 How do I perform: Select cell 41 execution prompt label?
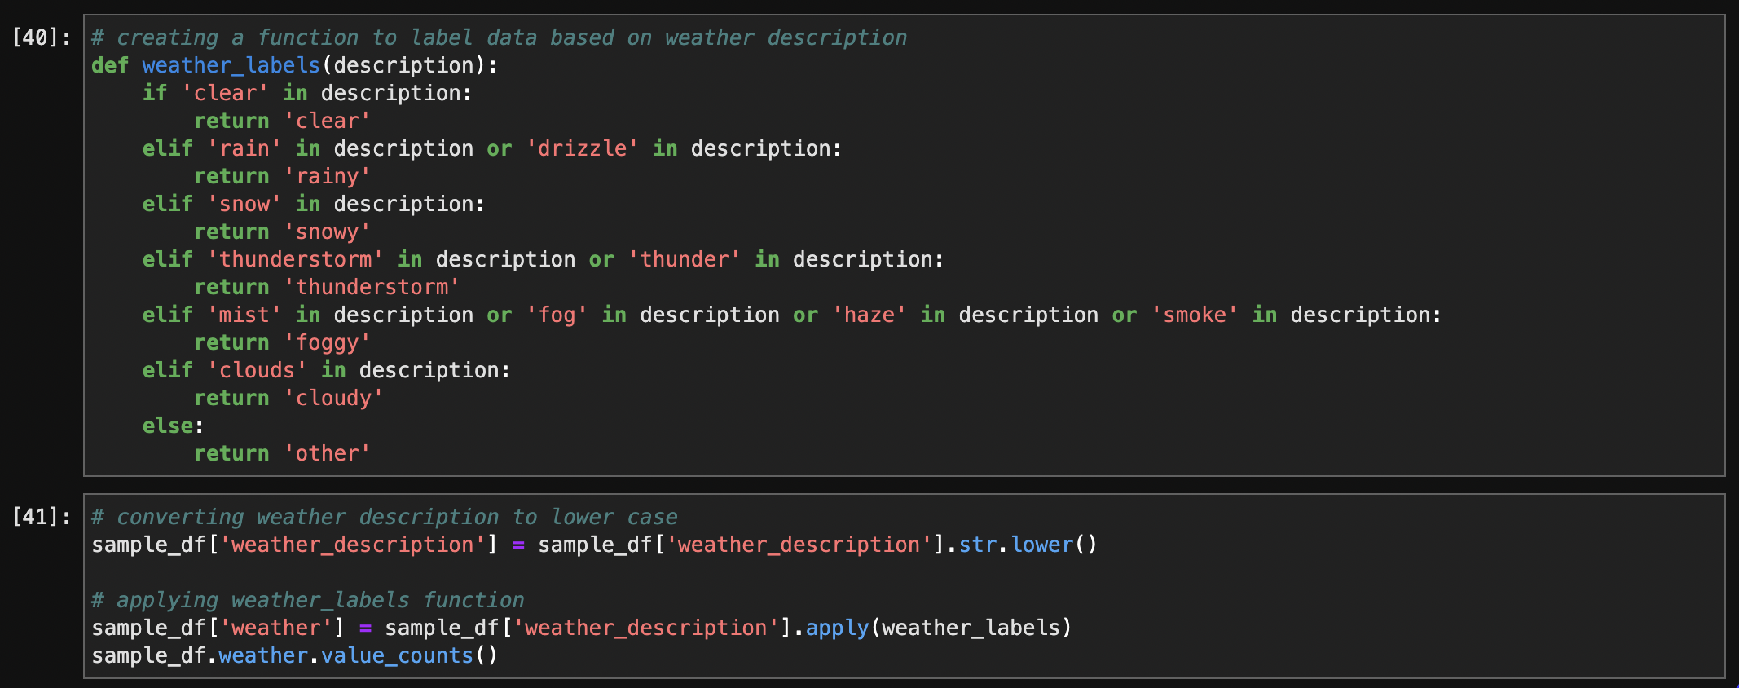pyautogui.click(x=42, y=517)
